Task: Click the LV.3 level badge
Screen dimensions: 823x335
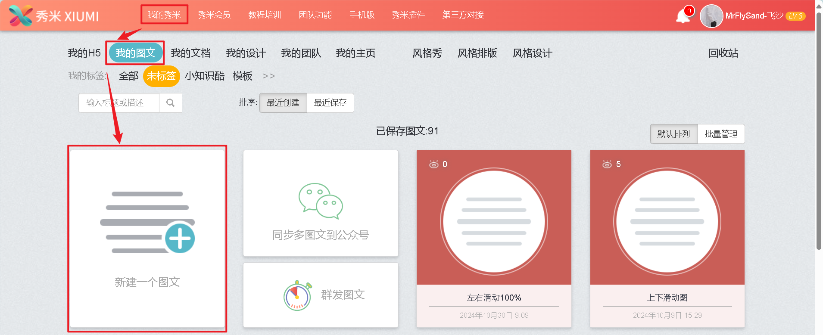Action: (x=795, y=16)
